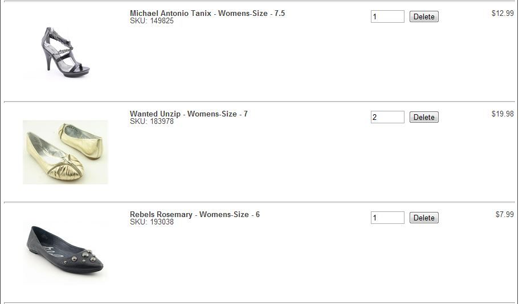
Task: Delete the Michael Antonio Tanix item
Action: (424, 17)
